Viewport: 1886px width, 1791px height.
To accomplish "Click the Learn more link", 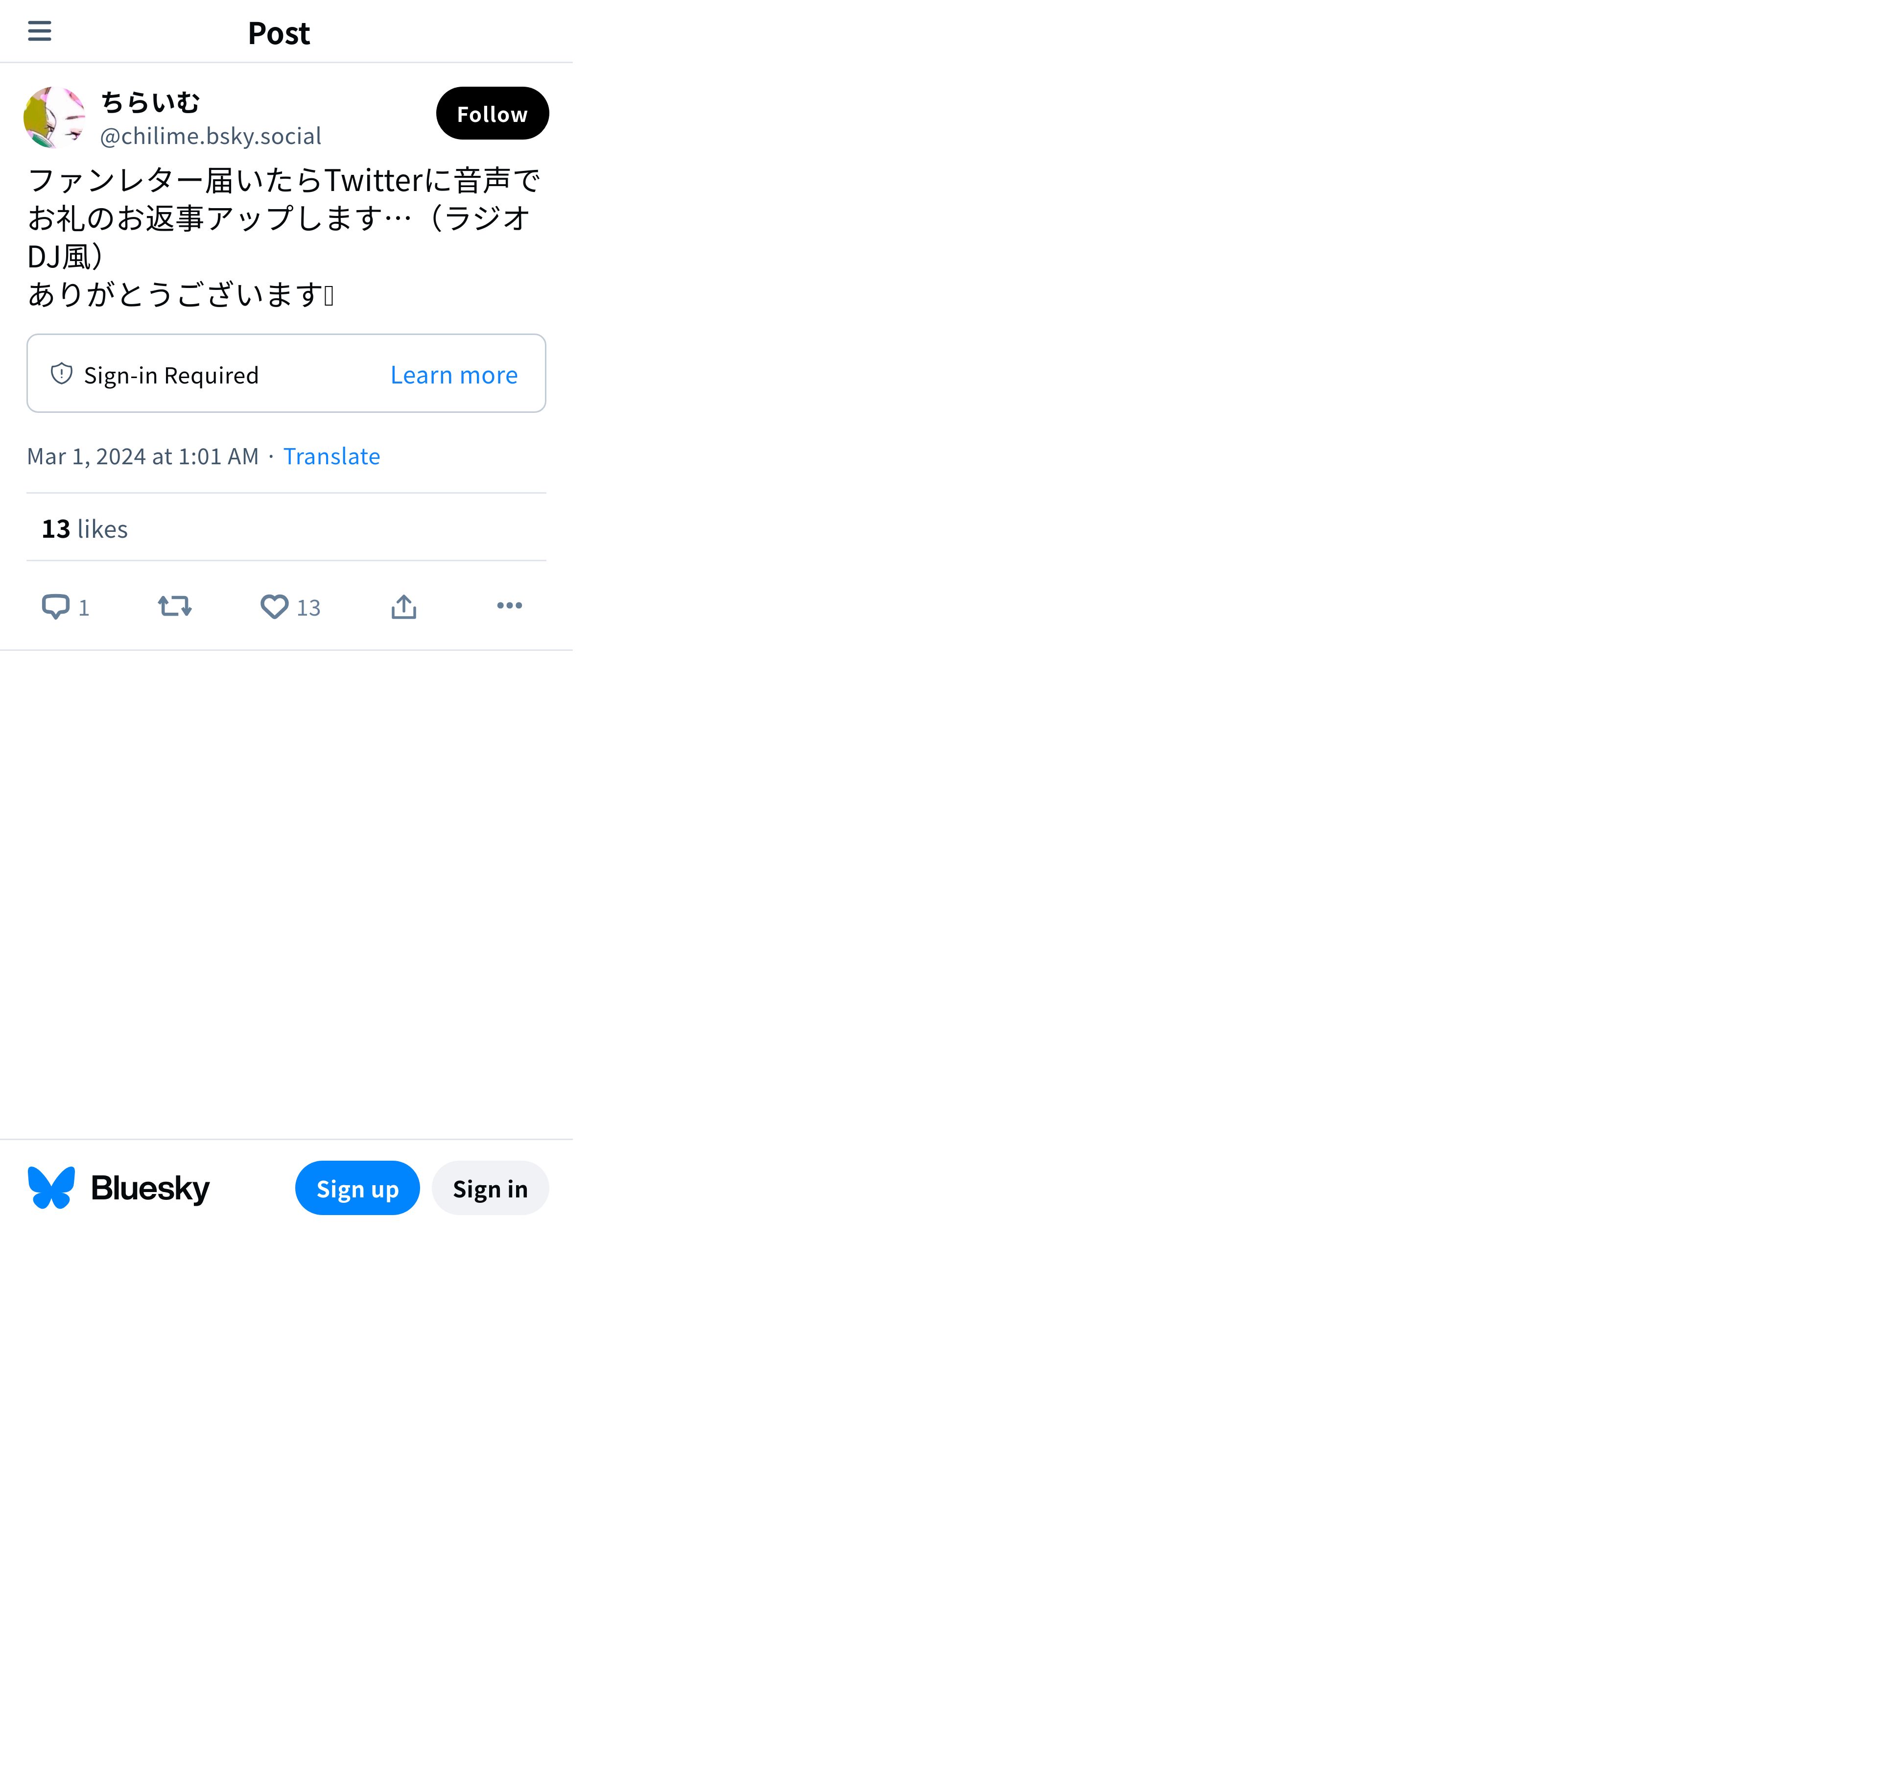I will (x=454, y=375).
